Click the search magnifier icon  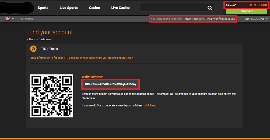point(210,8)
